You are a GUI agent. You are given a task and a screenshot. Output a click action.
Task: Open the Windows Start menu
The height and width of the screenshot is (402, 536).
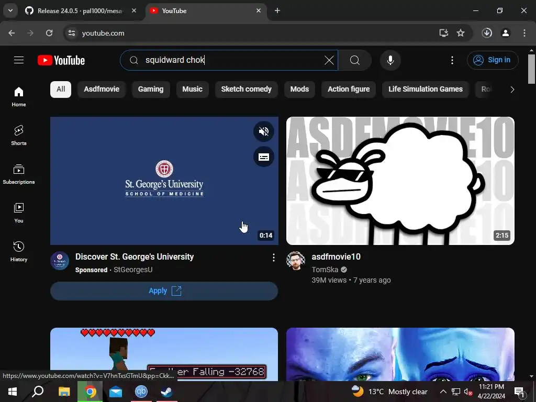tap(13, 392)
